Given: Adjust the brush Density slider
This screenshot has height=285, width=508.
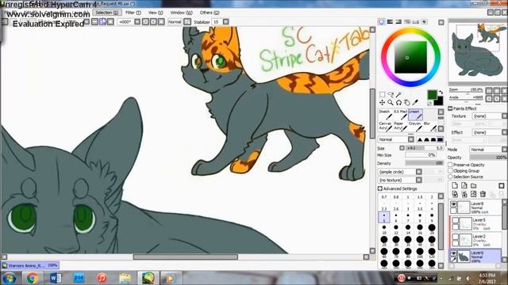Looking at the screenshot, I should pos(424,163).
